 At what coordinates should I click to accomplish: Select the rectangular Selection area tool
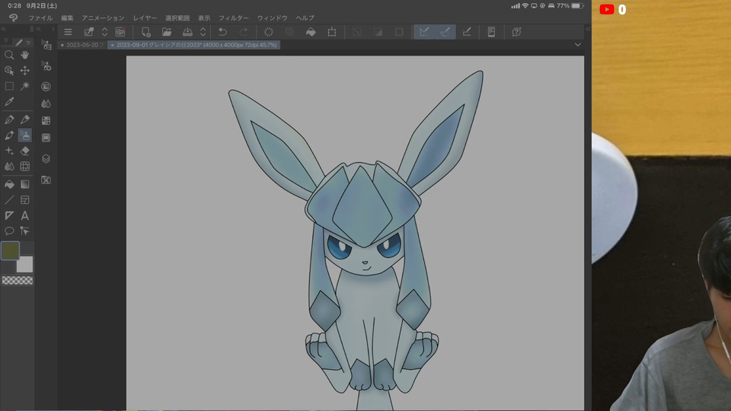[9, 86]
